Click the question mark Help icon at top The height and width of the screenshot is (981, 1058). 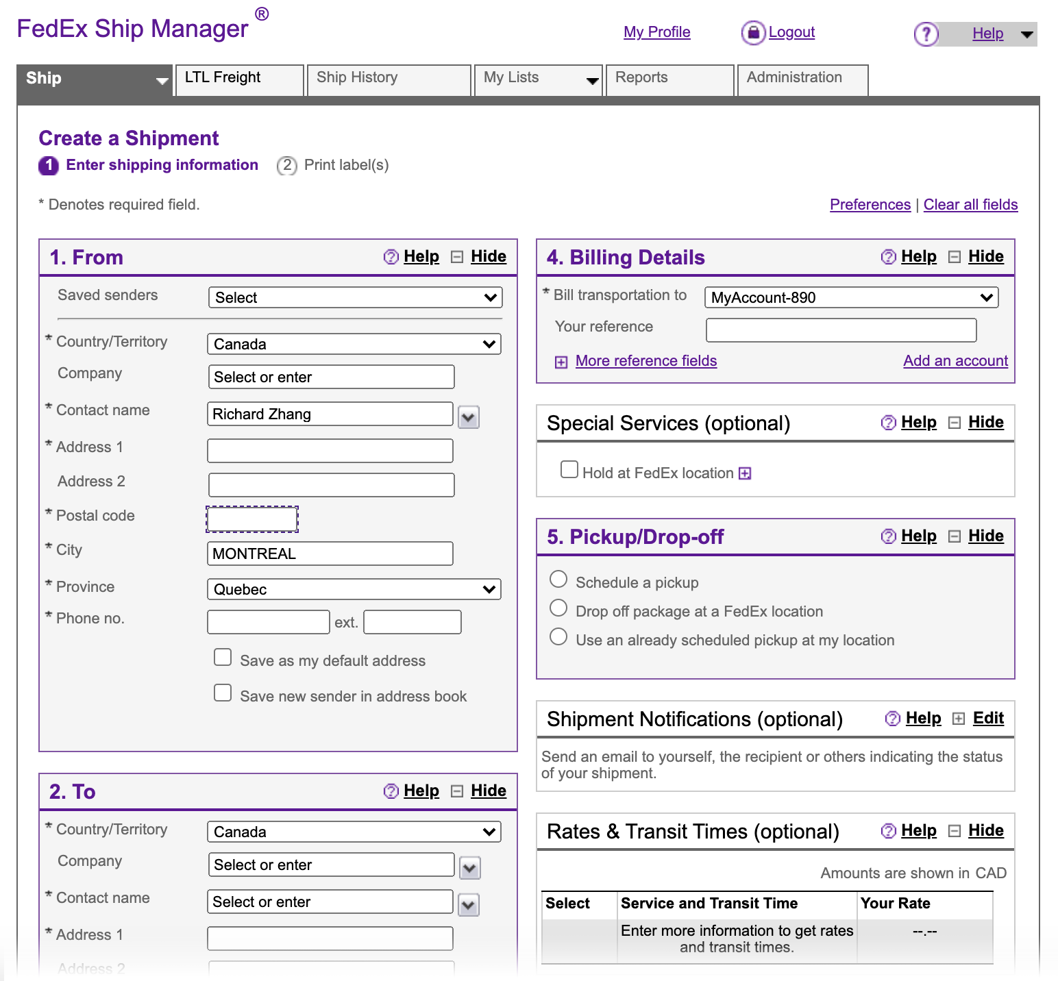pyautogui.click(x=926, y=34)
